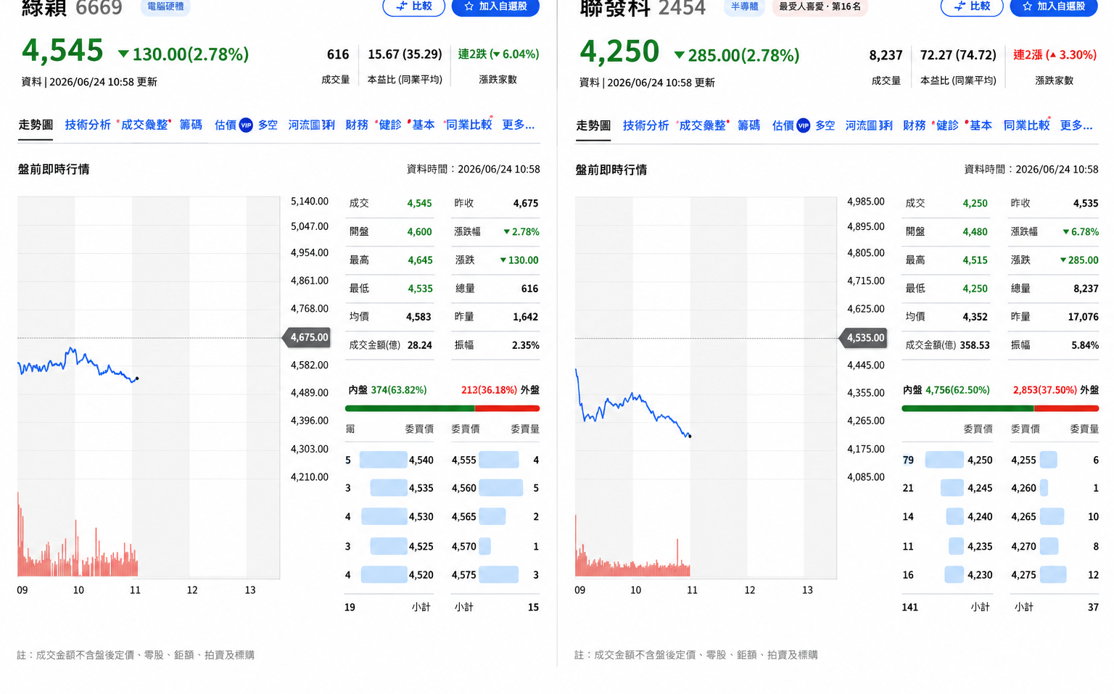The height and width of the screenshot is (694, 1114).
Task: Select 走勢圖 tab in 綠穎 panel
Action: coord(36,125)
